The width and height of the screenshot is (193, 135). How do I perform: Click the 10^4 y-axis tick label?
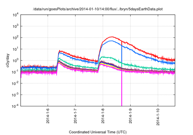pos(15,15)
